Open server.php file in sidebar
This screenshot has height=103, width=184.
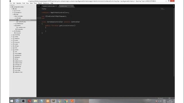tap(18, 70)
